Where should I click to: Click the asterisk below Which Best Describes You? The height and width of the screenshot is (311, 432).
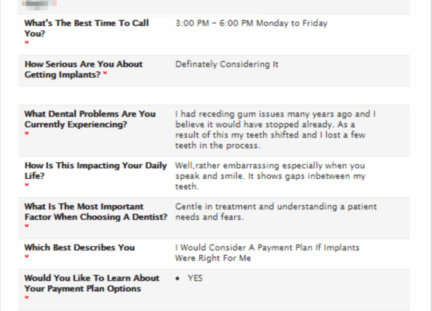pyautogui.click(x=27, y=256)
